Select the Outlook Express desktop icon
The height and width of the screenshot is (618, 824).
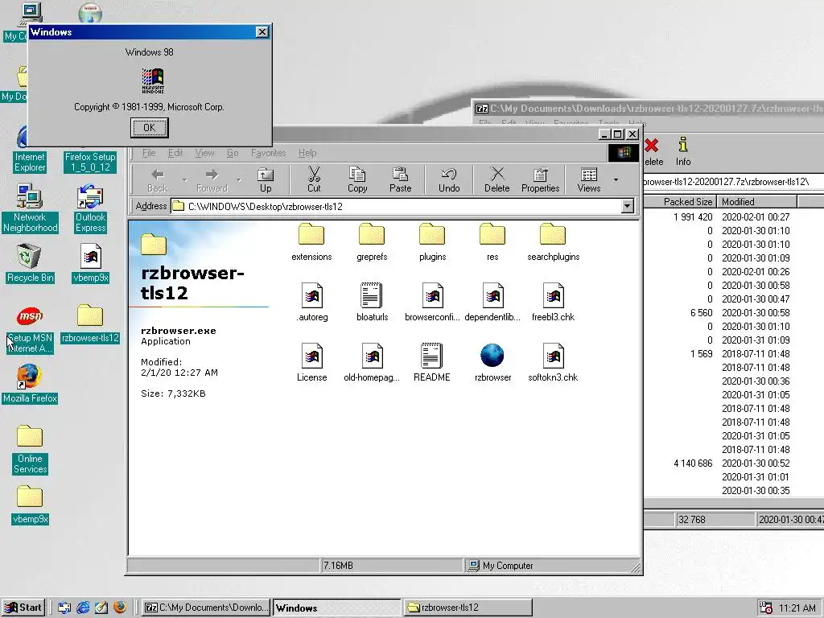[x=90, y=208]
